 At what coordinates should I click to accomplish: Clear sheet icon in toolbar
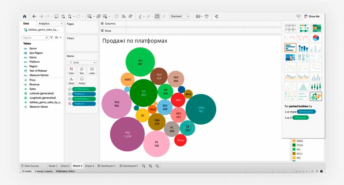click(105, 16)
